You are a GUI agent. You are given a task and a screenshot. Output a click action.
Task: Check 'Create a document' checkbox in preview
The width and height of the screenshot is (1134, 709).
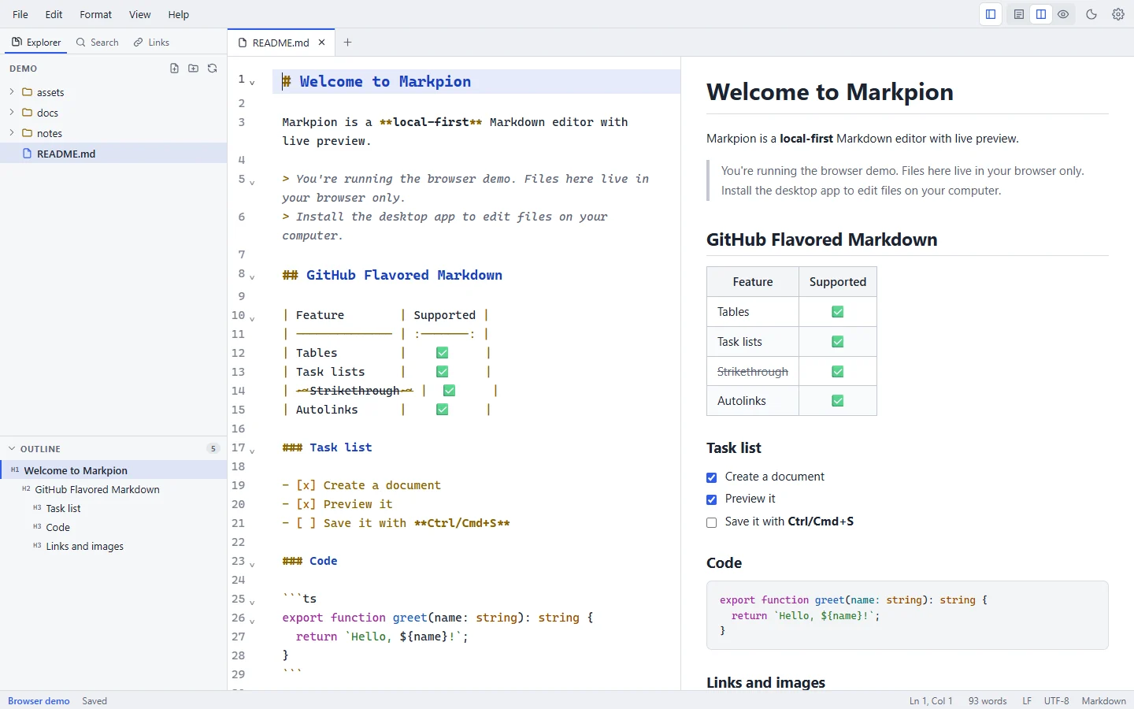712,477
